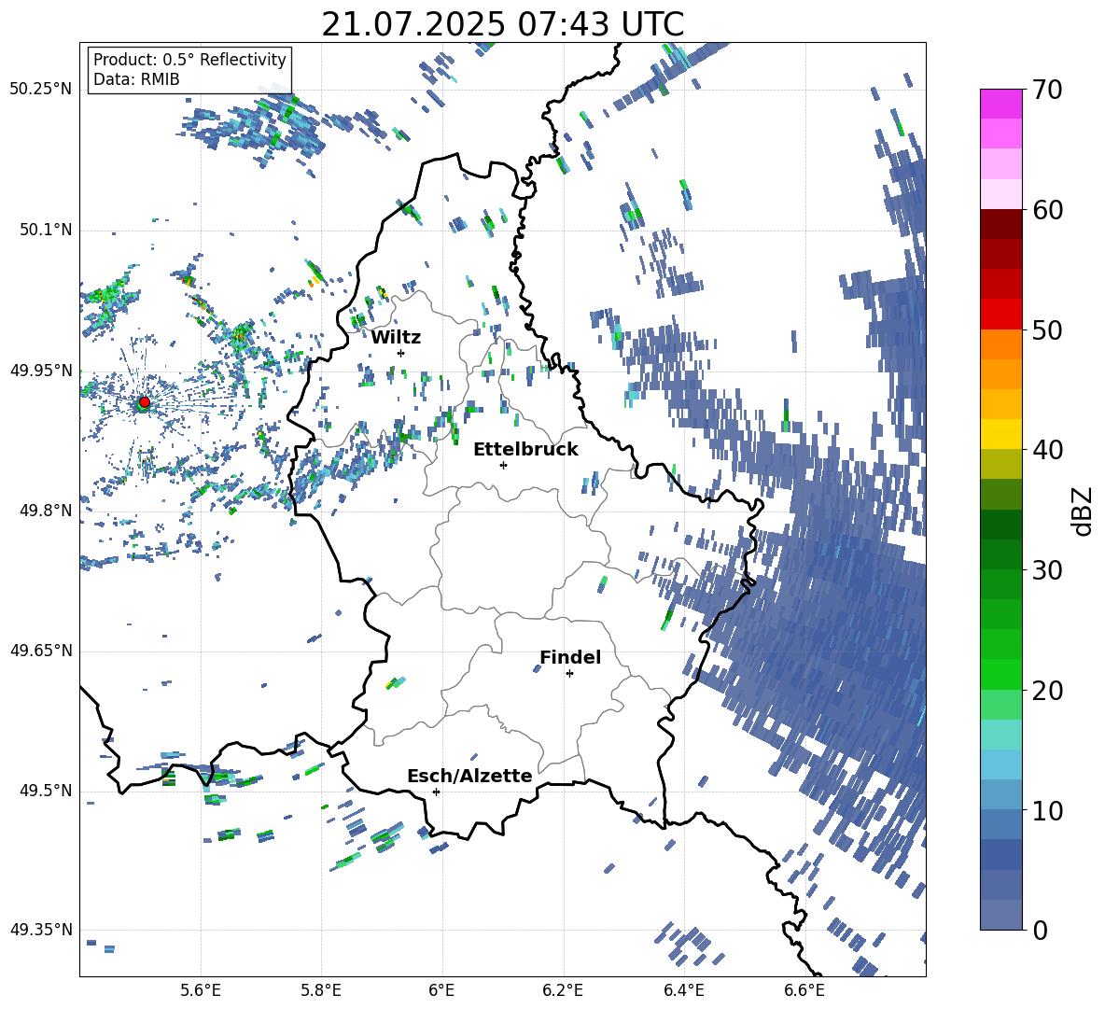Click the 6.6°E longitude label

804,990
